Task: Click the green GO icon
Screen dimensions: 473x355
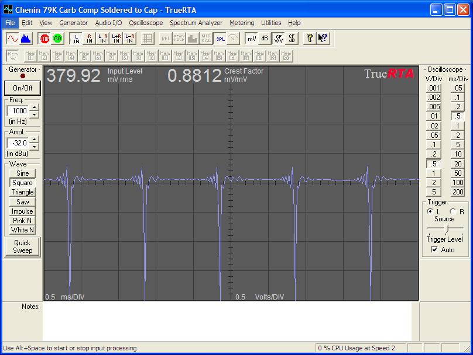Action: coord(57,39)
